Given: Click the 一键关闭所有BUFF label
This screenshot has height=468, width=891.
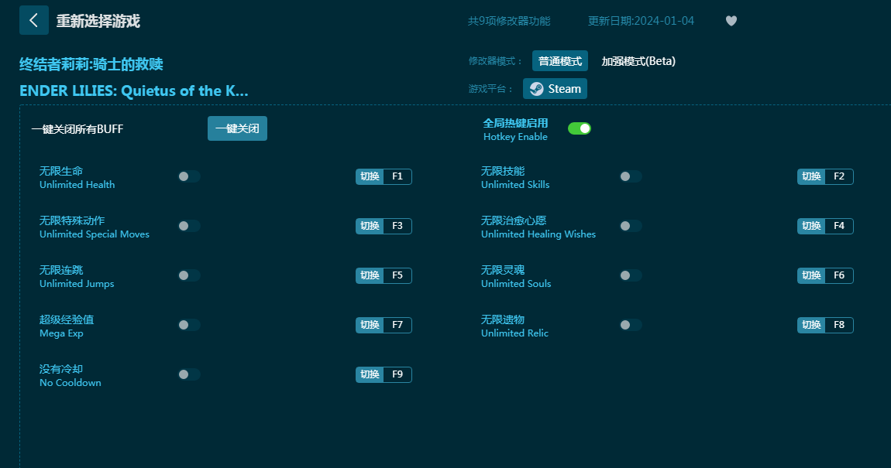Looking at the screenshot, I should click(77, 129).
